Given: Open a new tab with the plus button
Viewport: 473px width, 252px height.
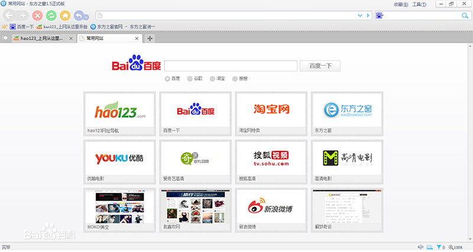Looking at the screenshot, I should (150, 38).
